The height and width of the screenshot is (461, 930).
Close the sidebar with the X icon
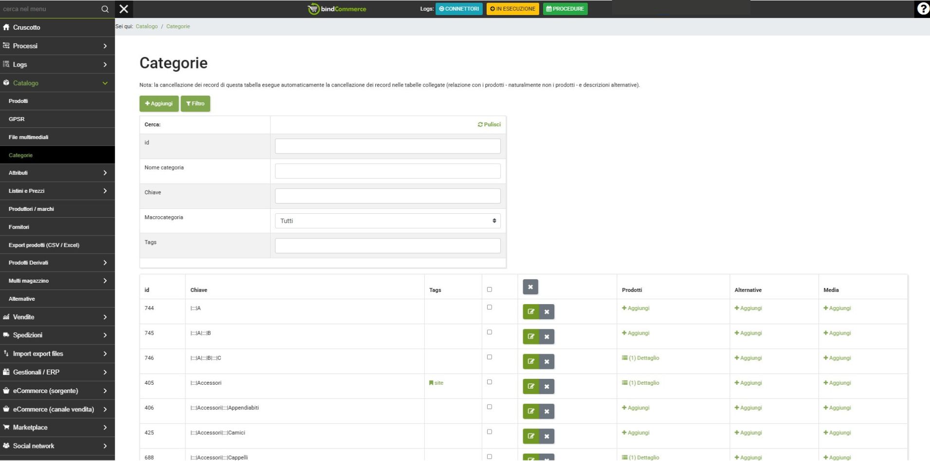(124, 9)
